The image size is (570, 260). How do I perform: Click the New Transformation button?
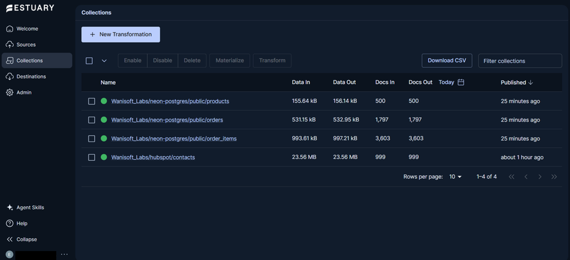[121, 35]
